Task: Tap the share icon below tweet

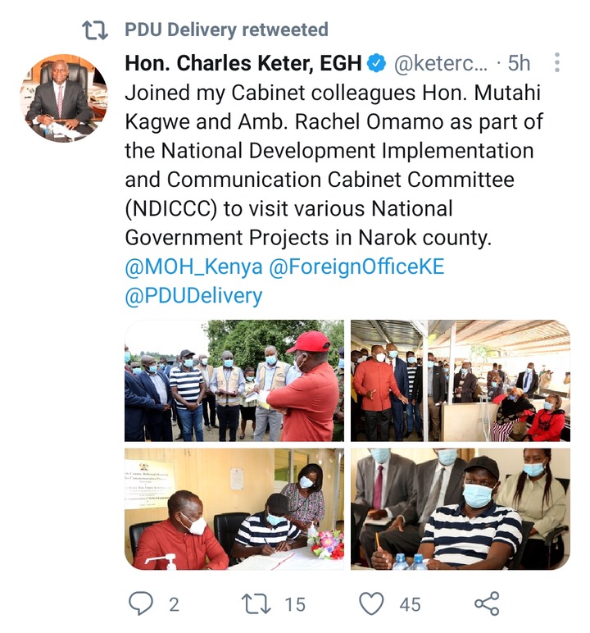Action: (x=487, y=603)
